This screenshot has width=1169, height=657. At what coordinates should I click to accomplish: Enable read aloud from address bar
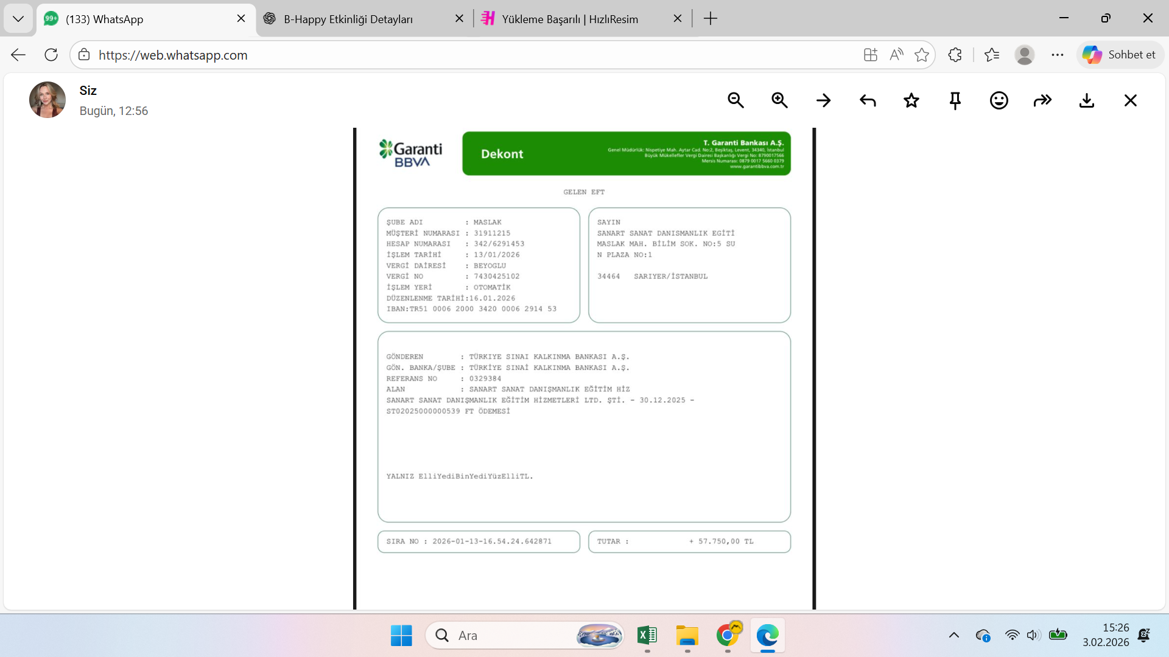click(896, 55)
